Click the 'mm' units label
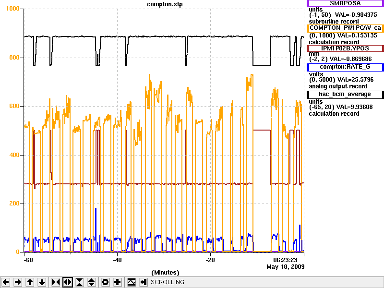Viewport: 384px width, 288px height. pyautogui.click(x=314, y=54)
